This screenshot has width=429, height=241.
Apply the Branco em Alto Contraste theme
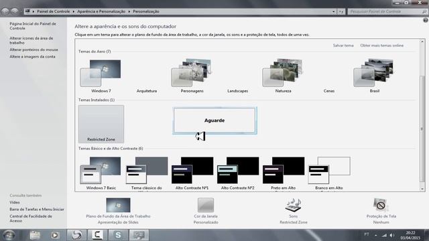[329, 173]
